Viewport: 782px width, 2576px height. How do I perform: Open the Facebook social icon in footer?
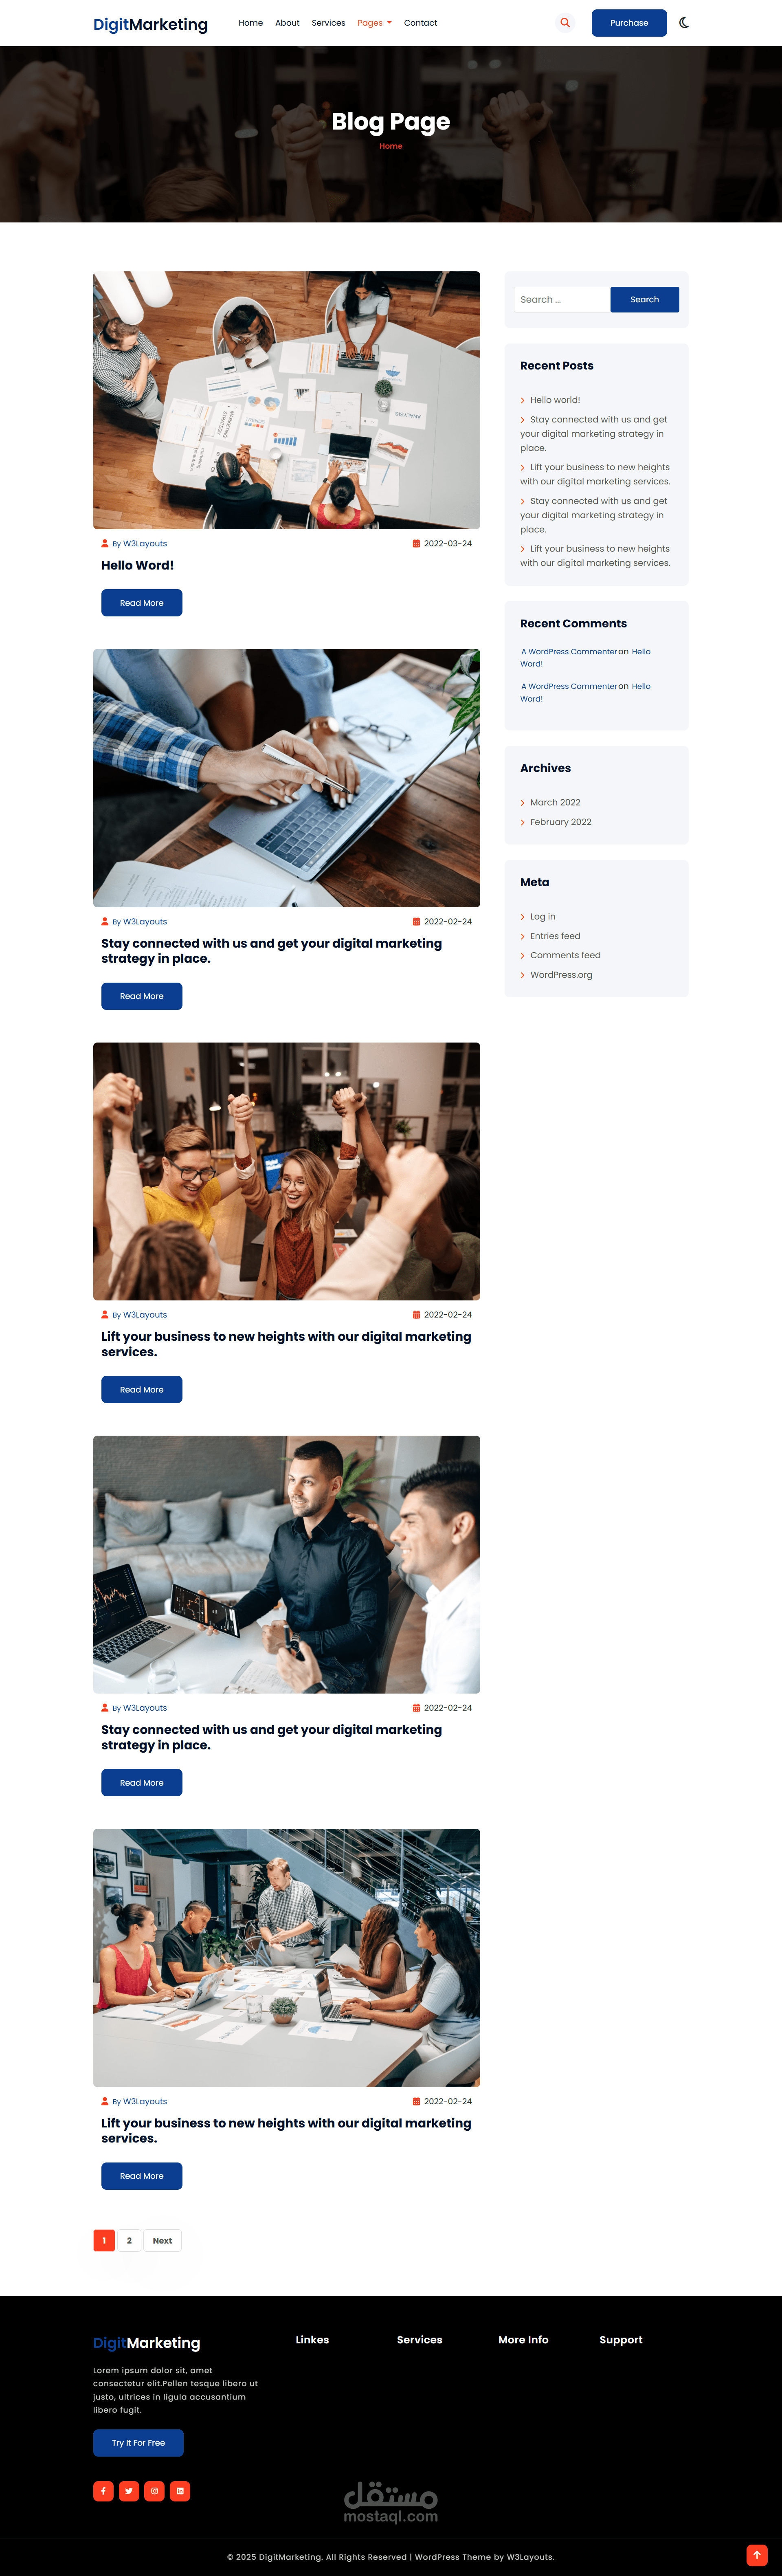[103, 2490]
